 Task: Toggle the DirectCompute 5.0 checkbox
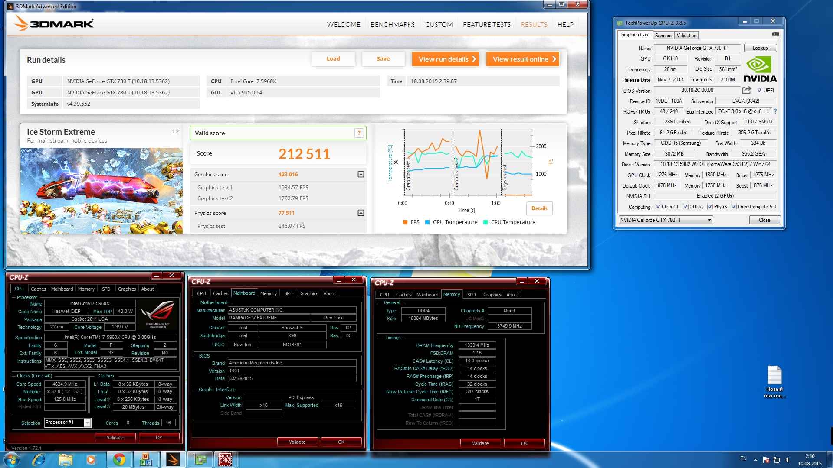[x=734, y=207]
